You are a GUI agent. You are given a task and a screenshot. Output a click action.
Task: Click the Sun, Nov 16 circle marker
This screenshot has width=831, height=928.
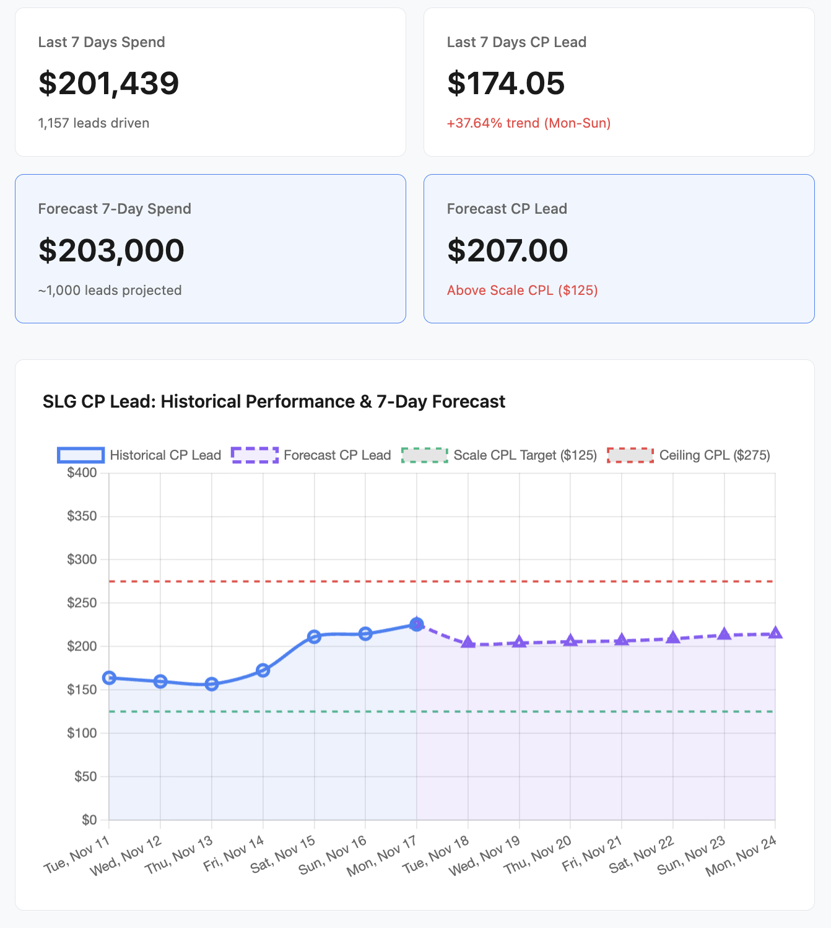[365, 634]
